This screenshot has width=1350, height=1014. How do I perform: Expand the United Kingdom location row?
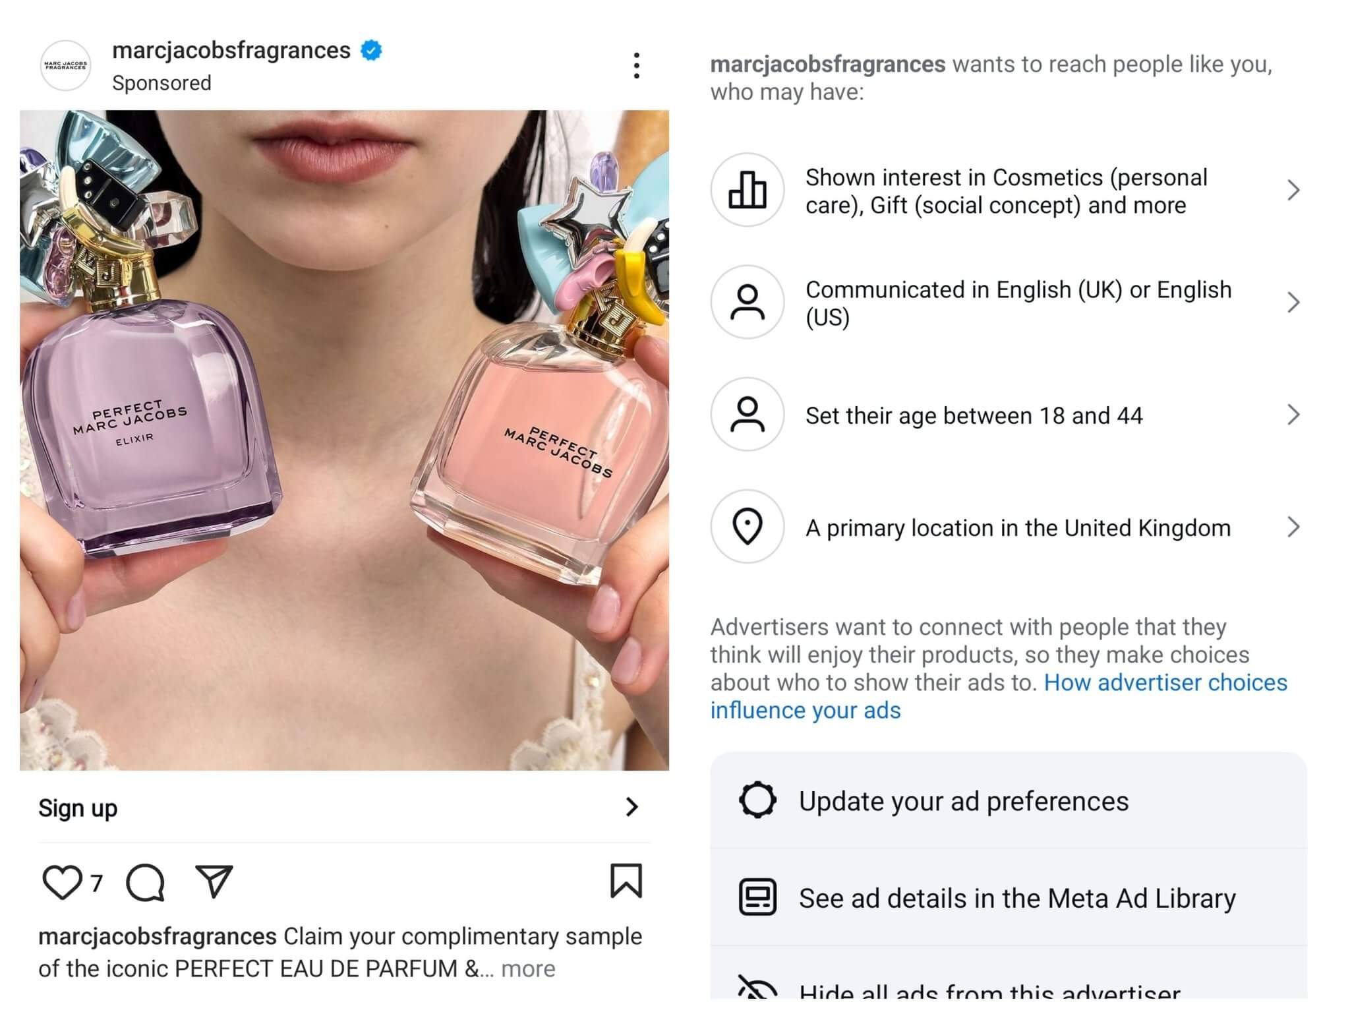tap(1293, 527)
